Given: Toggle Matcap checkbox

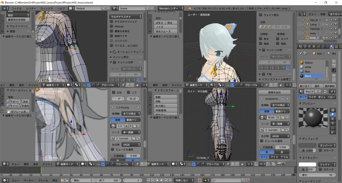Looking at the screenshot, I should 112,26.
